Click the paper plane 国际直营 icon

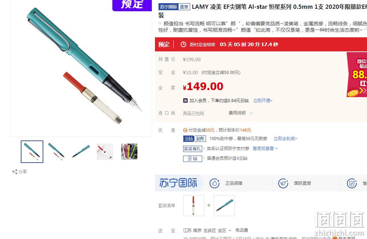point(283,183)
